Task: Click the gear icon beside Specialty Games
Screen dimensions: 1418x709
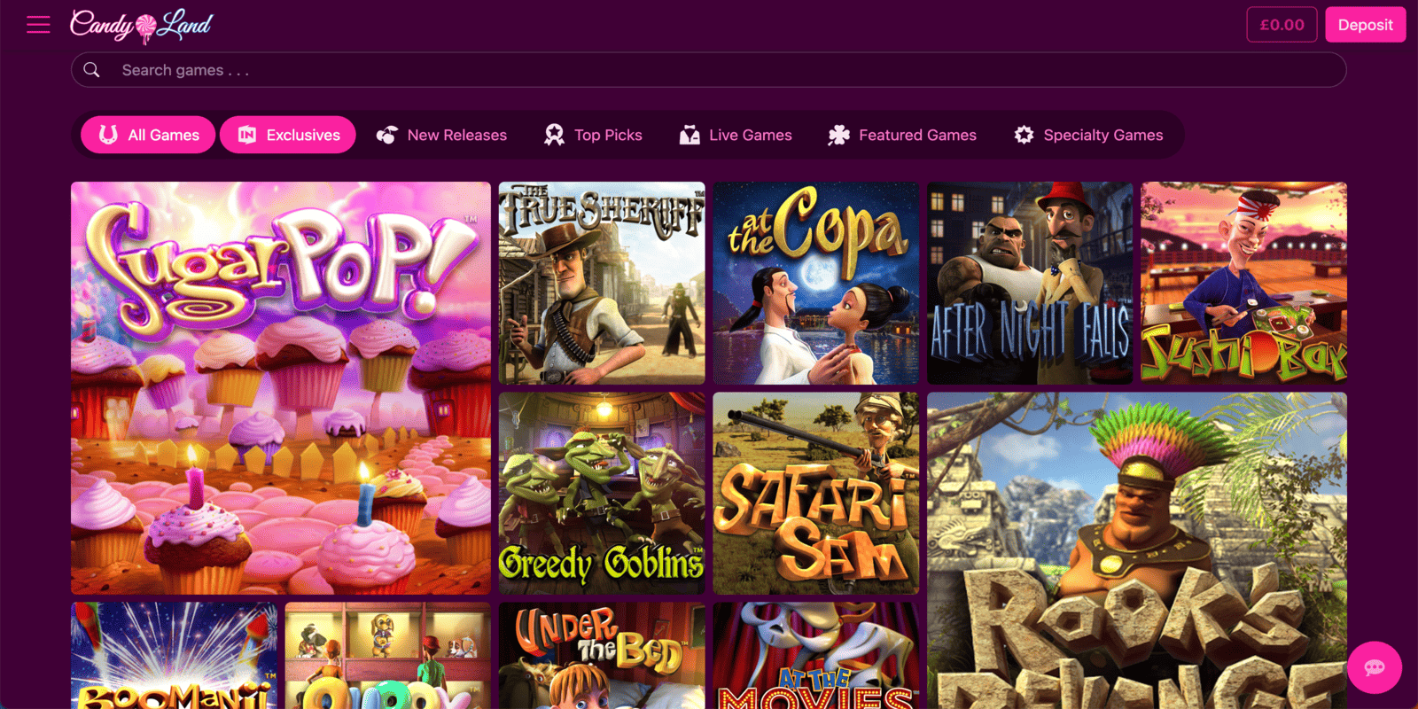Action: (x=1024, y=135)
